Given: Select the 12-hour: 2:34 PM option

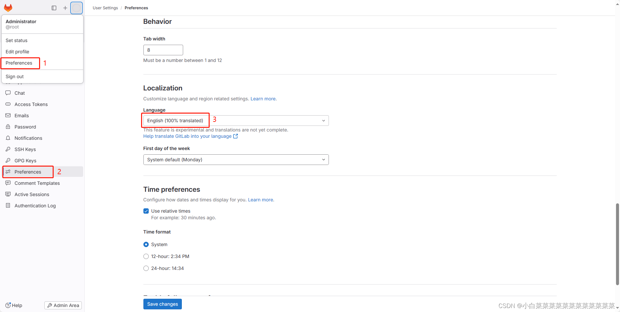Looking at the screenshot, I should [x=146, y=256].
